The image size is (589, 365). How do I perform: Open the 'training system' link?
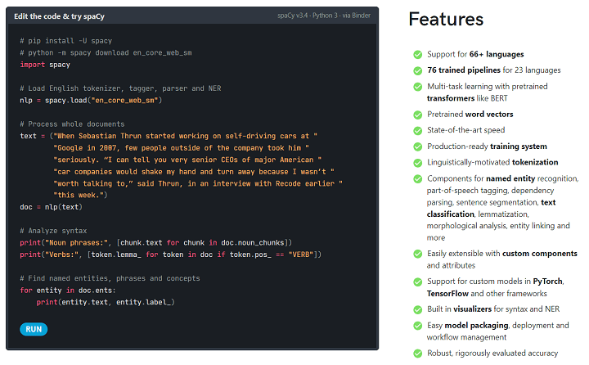coord(519,146)
